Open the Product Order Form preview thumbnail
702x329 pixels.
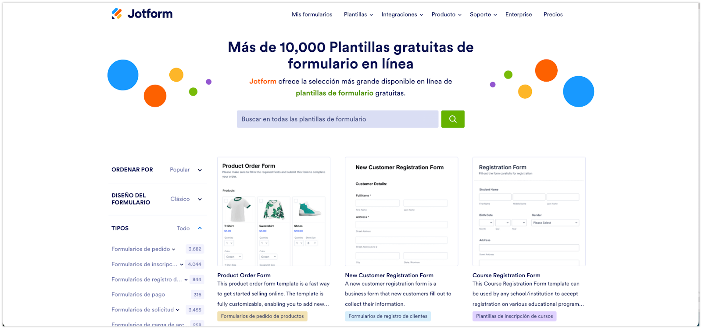click(274, 211)
